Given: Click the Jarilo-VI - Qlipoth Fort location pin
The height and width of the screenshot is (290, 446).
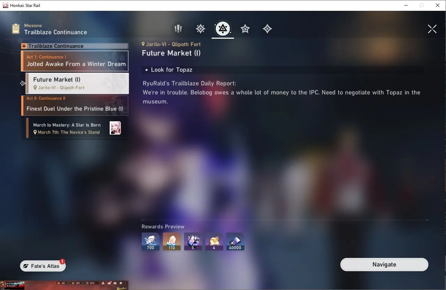Looking at the screenshot, I should coord(143,44).
